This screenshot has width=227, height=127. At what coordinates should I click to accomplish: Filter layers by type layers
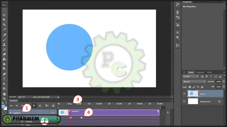point(211,76)
